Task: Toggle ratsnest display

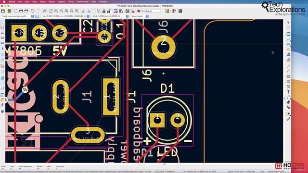Action: (2, 55)
